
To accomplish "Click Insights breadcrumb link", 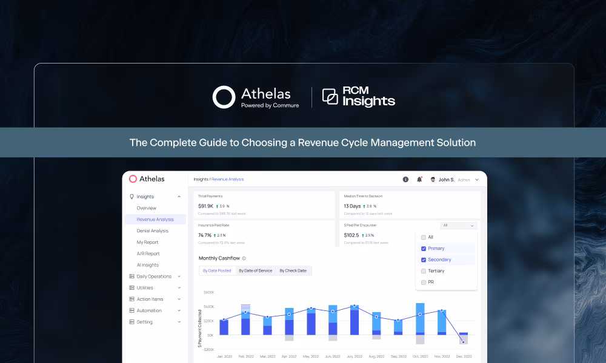I will coord(201,179).
